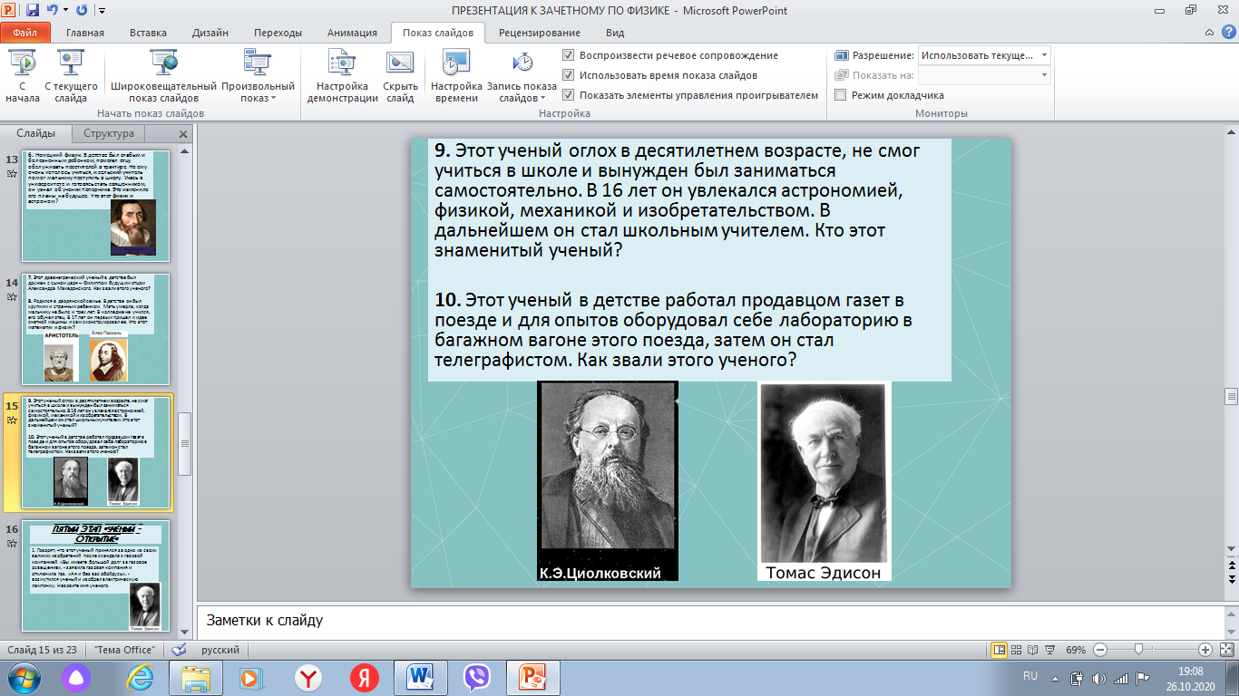
Task: Zoom in with plus button
Action: coord(1205,650)
